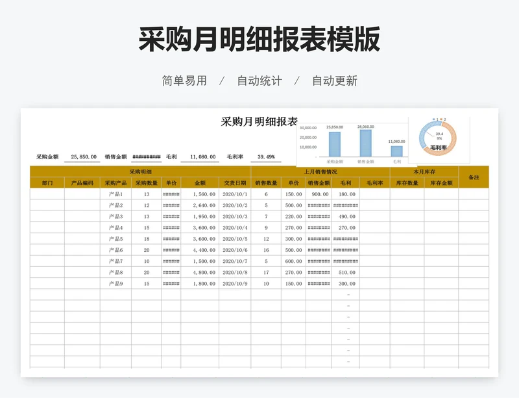Click the 28,060.00 bar in chart
The width and height of the screenshot is (519, 398).
click(x=366, y=143)
